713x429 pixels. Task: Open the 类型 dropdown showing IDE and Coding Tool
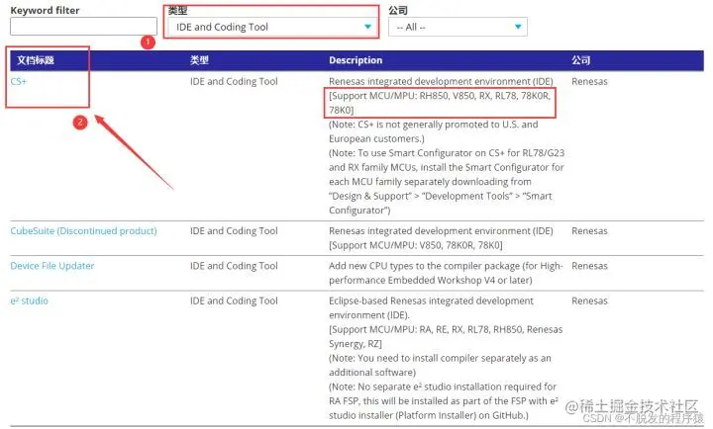[x=271, y=27]
